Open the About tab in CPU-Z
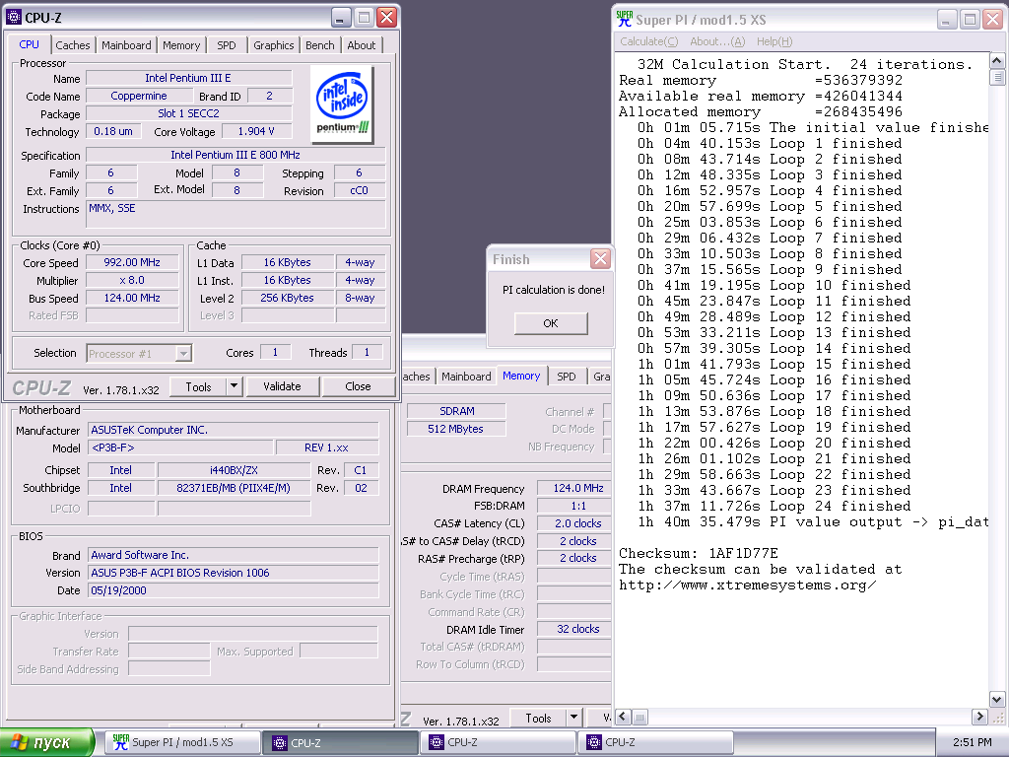1009x757 pixels. [362, 45]
